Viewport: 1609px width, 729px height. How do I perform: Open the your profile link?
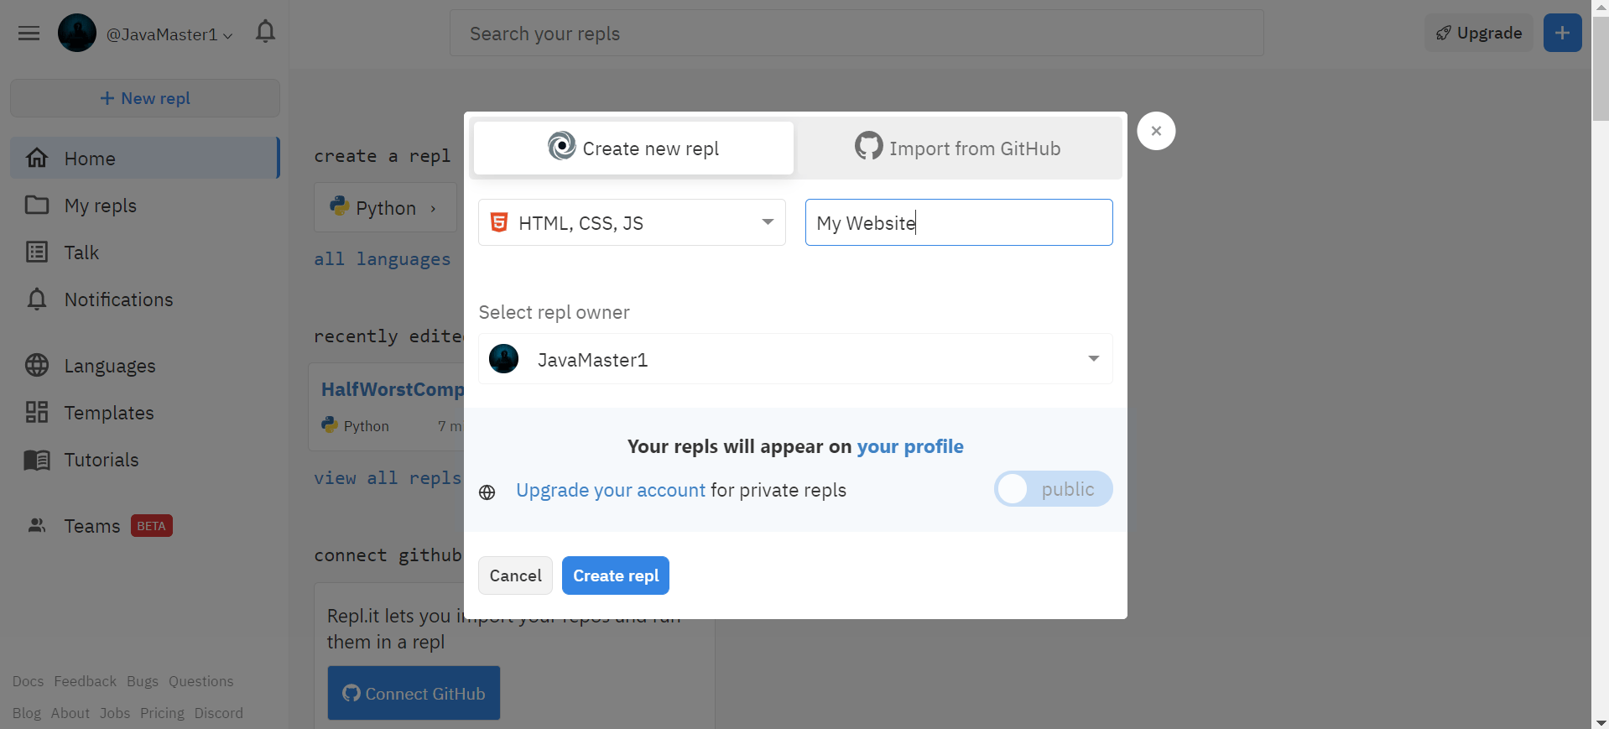tap(910, 446)
